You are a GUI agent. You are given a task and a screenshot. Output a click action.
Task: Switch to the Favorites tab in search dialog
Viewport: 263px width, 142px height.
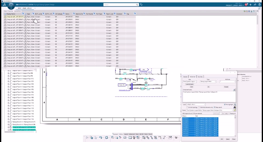click(200, 77)
